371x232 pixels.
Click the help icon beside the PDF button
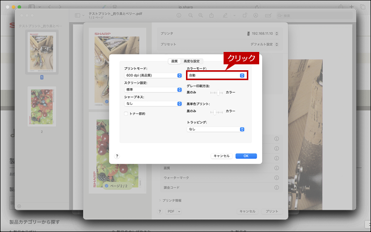159,211
